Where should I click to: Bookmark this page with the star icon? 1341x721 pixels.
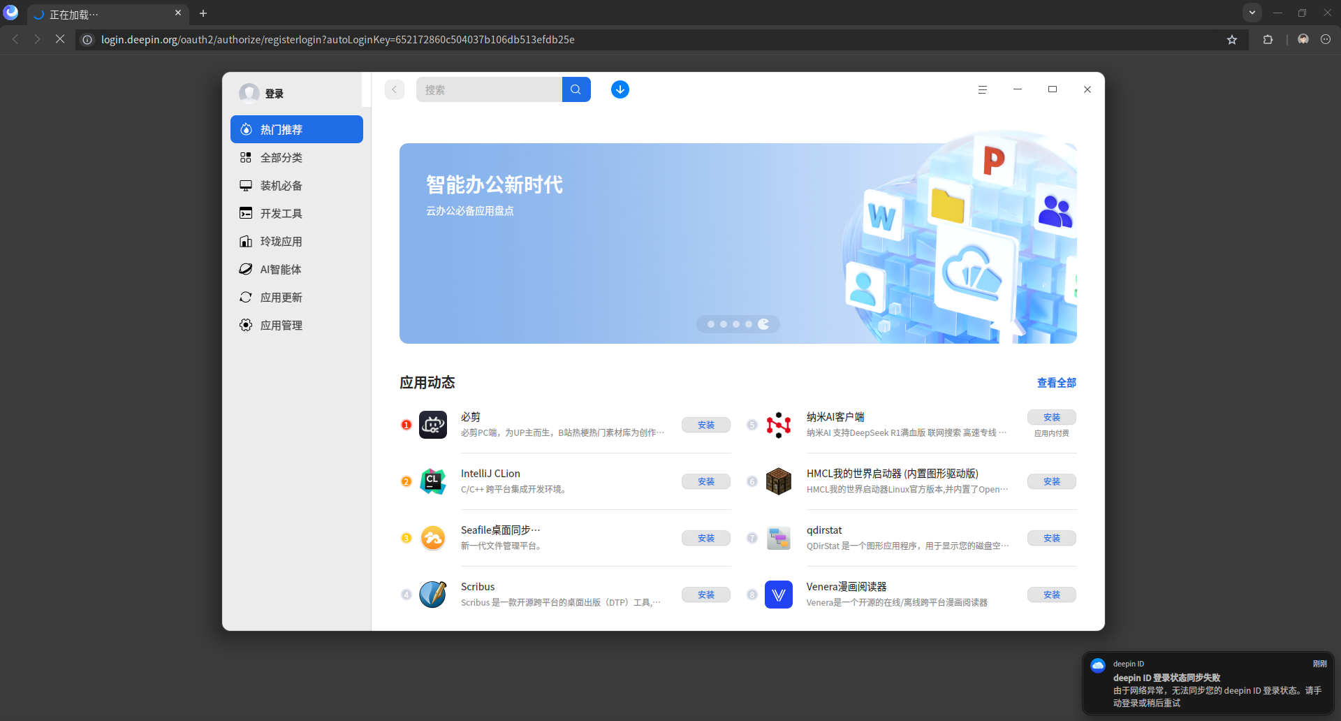(1232, 40)
